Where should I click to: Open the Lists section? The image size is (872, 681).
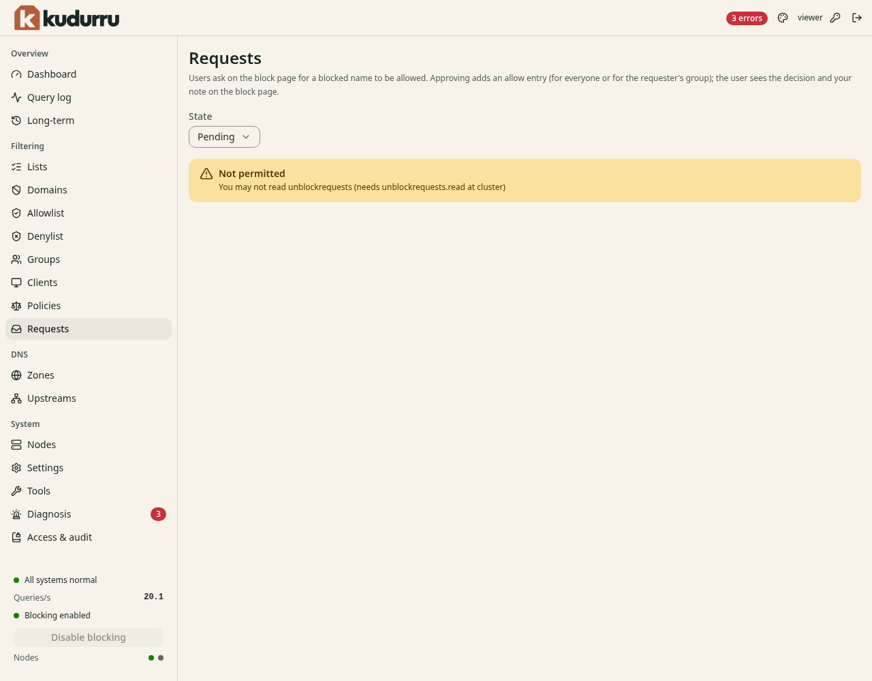[x=89, y=167]
